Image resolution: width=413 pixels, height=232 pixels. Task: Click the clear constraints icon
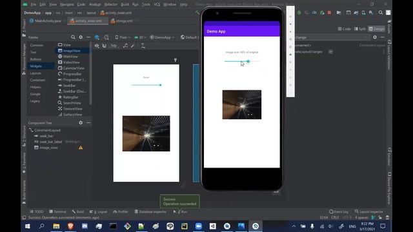pos(125,46)
